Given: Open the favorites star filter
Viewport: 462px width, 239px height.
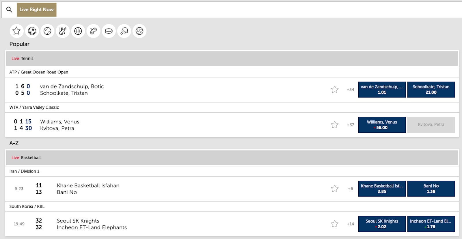Looking at the screenshot, I should coord(16,31).
